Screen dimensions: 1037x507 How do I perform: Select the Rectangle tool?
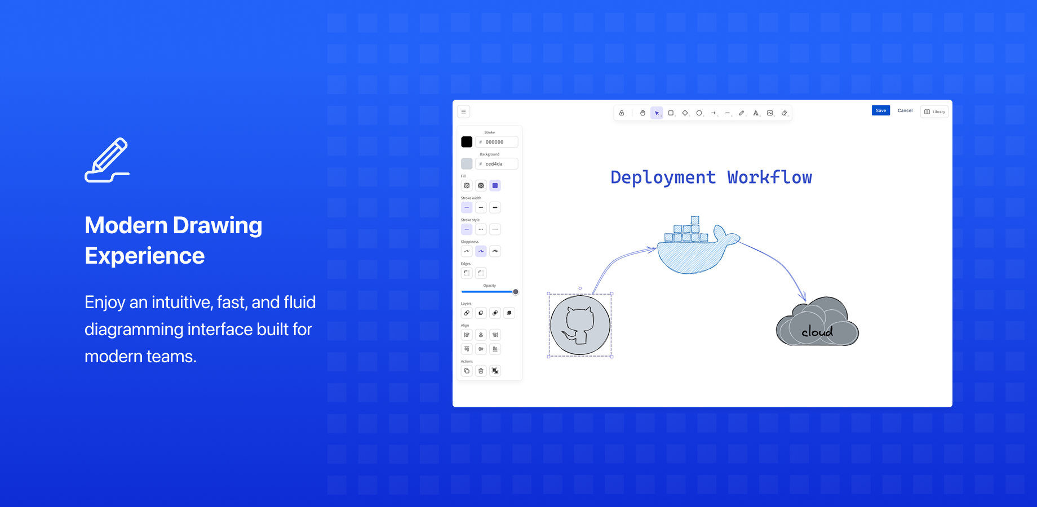coord(671,113)
